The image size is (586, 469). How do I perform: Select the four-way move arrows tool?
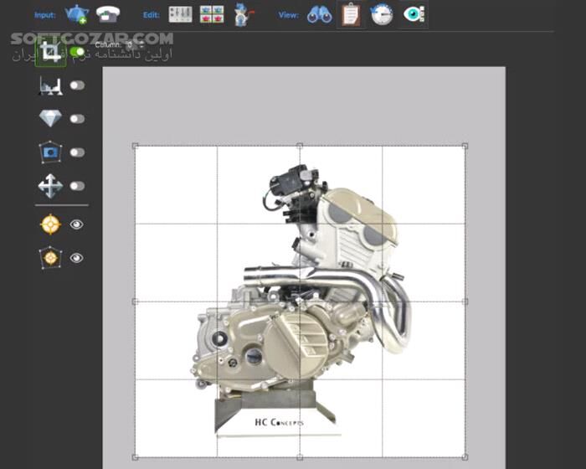[50, 186]
